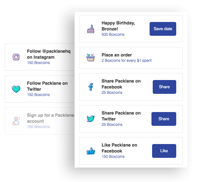Click the Like button
Image resolution: width=201 pixels, height=182 pixels.
tap(164, 151)
